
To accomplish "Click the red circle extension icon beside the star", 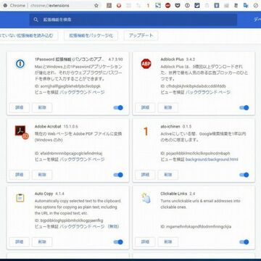I will (x=119, y=5).
